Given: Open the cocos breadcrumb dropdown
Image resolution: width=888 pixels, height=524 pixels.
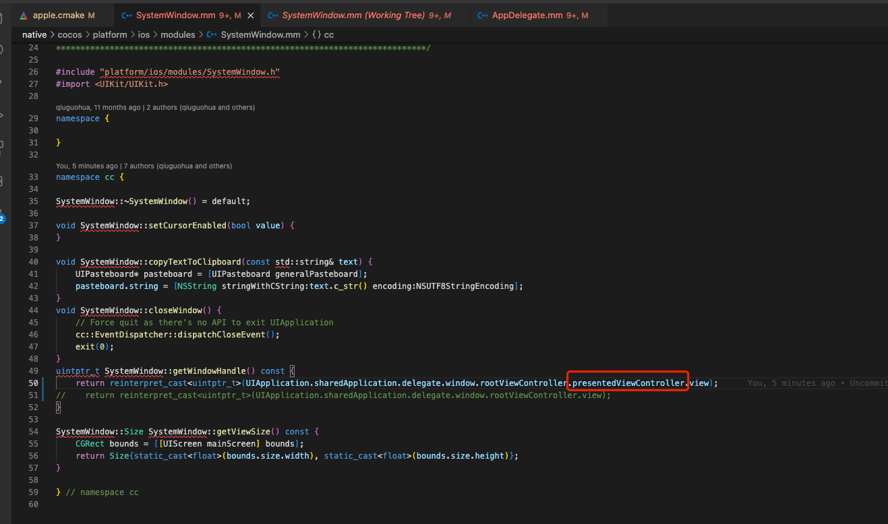Looking at the screenshot, I should click(x=69, y=34).
